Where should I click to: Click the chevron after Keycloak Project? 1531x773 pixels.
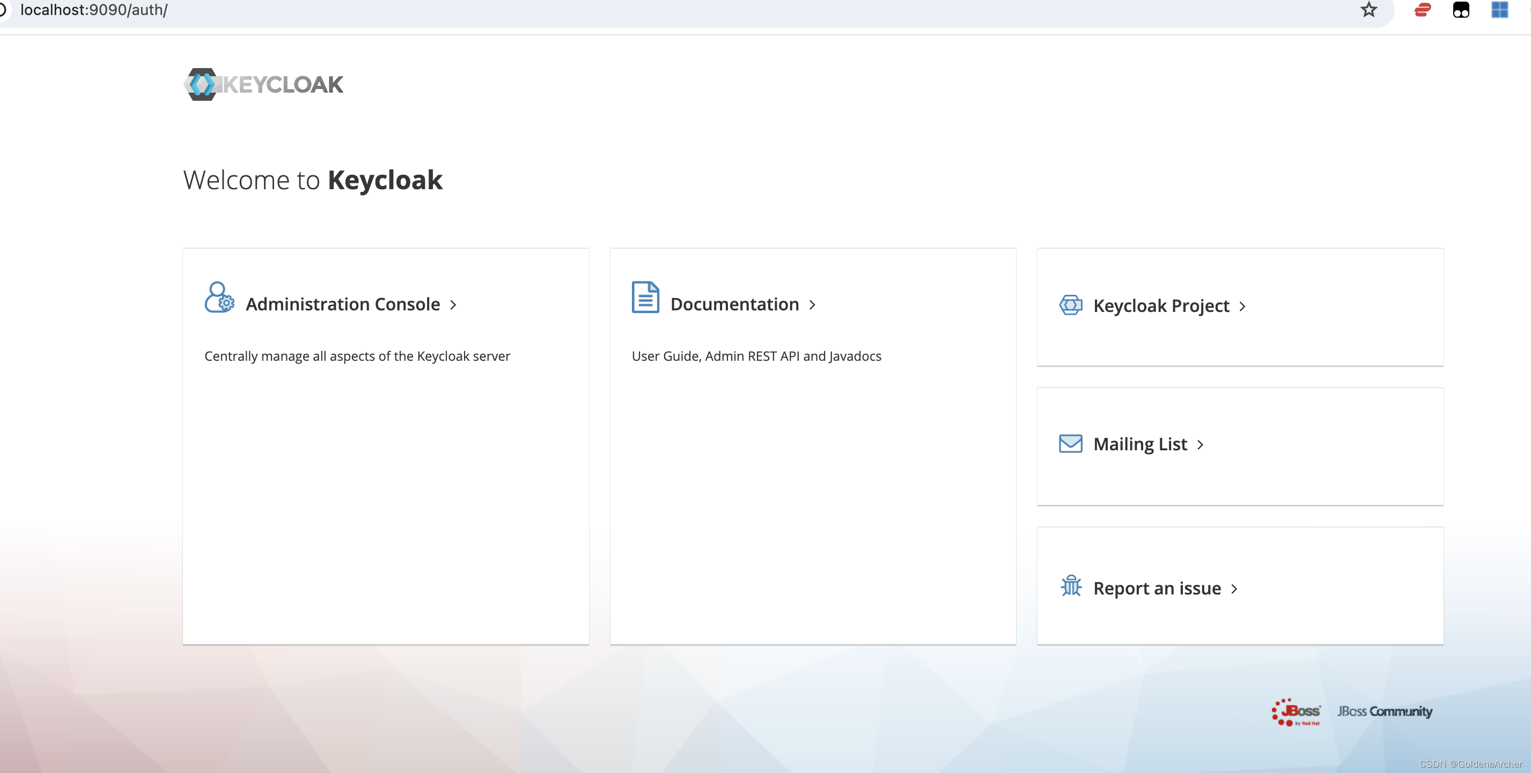pyautogui.click(x=1242, y=306)
